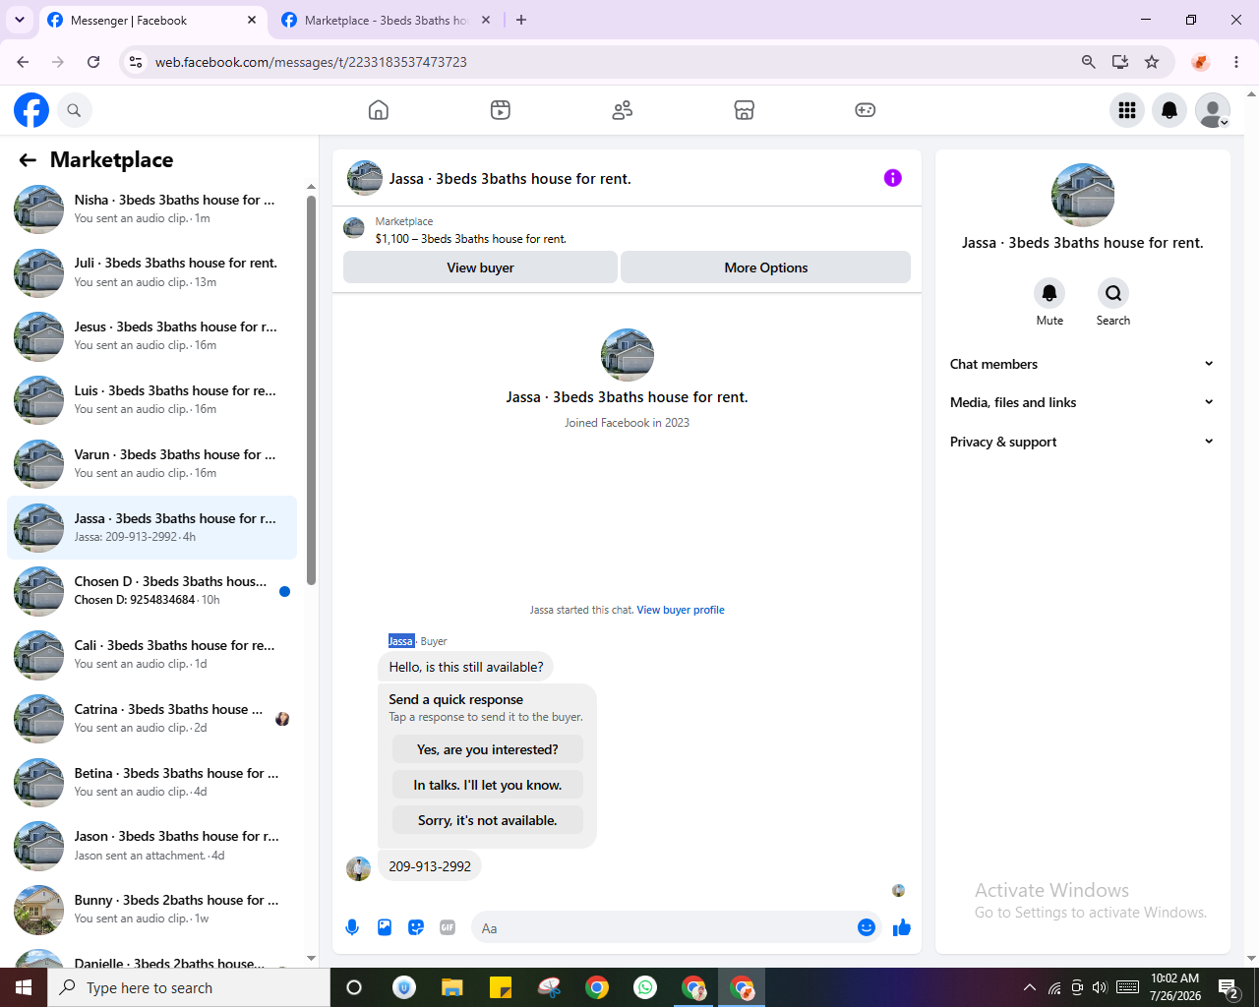Open the Cali conversation
This screenshot has height=1007, width=1259.
click(152, 654)
